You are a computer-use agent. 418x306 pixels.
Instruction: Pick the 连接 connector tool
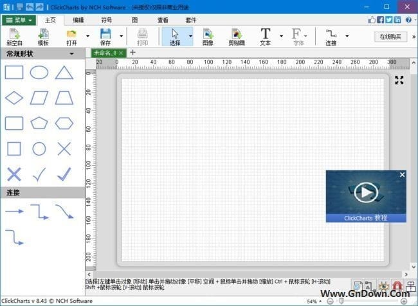[331, 37]
